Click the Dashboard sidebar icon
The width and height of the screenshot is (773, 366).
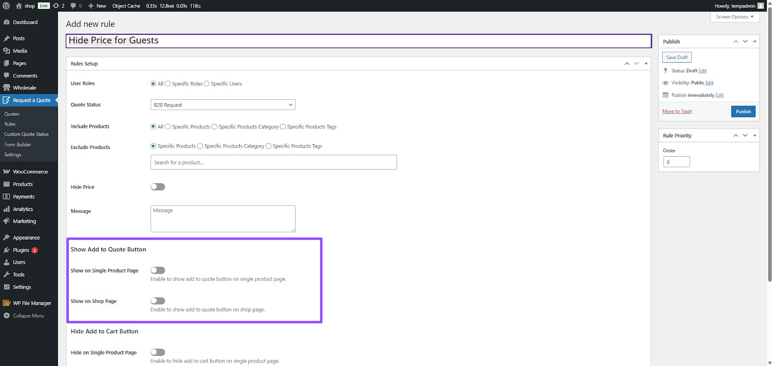(x=6, y=22)
